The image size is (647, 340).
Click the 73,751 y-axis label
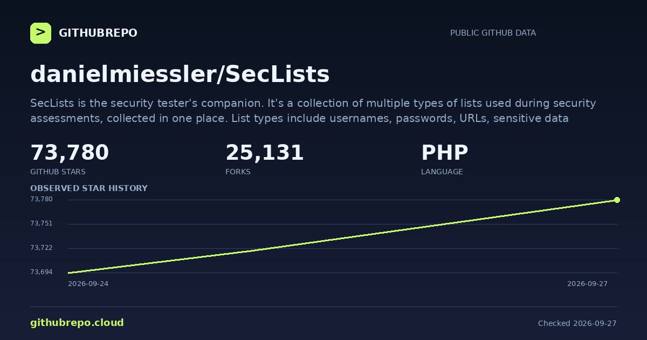(x=42, y=223)
